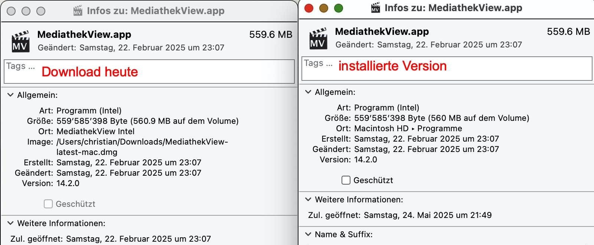The width and height of the screenshot is (594, 245).
Task: Click Tags field with 'Download heute' text
Action: pyautogui.click(x=149, y=72)
